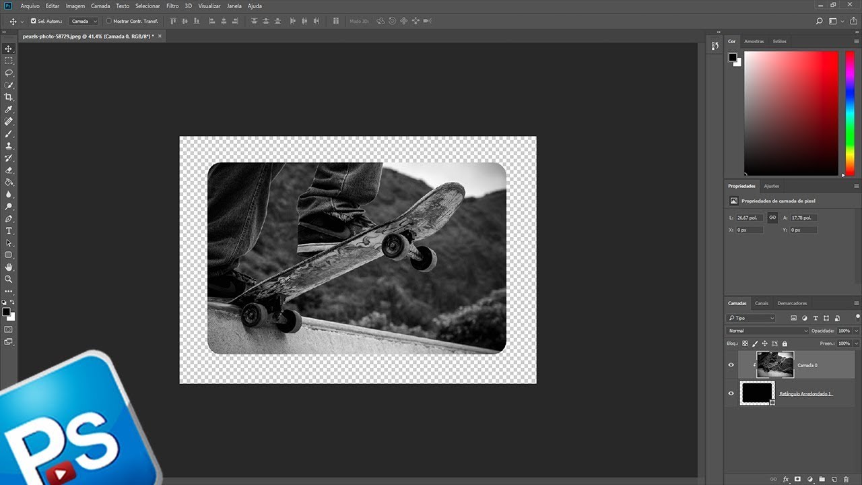The width and height of the screenshot is (862, 485).
Task: Select the Spot Healing Brush tool
Action: (9, 121)
